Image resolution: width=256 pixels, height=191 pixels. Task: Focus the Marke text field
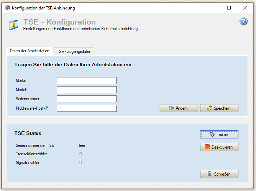87,81
